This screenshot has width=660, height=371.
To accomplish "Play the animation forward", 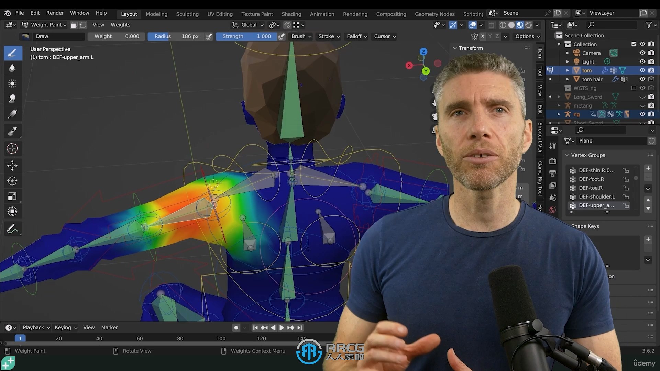I will click(x=282, y=328).
